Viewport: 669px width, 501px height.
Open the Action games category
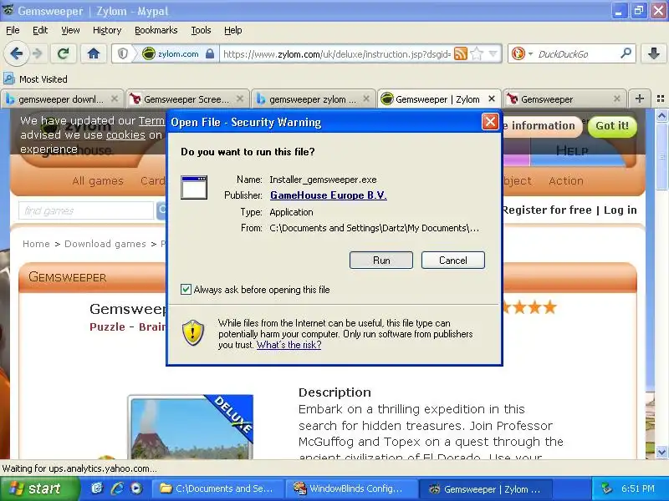(566, 180)
